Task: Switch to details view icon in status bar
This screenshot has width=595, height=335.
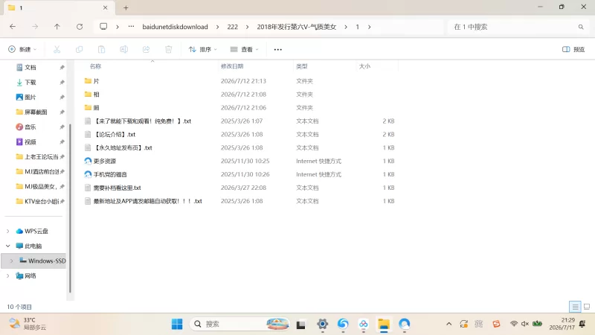Action: 575,307
